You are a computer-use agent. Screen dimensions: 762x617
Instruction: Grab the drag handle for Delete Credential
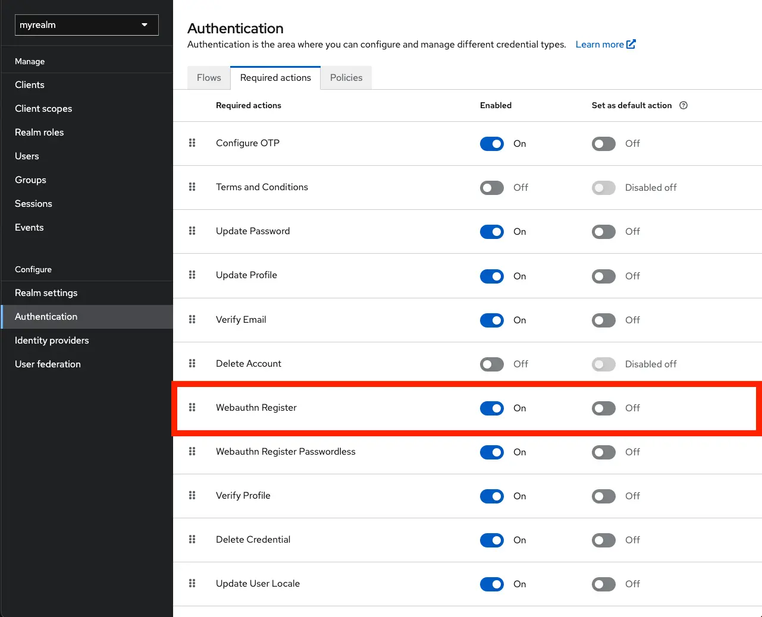click(x=192, y=539)
